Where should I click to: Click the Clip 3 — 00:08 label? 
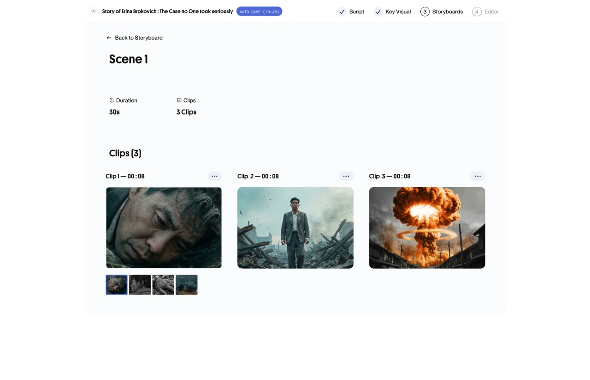point(389,176)
